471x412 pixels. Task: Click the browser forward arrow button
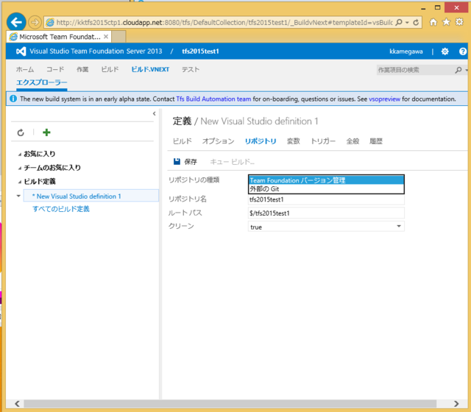[35, 22]
